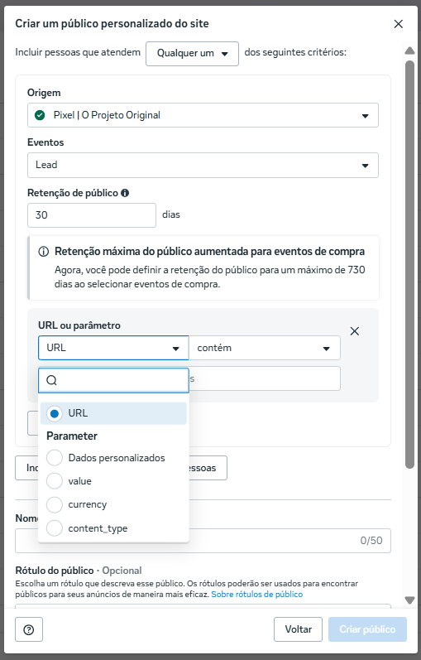Click the Voltar button
Screen dimensions: 421x660
click(299, 629)
